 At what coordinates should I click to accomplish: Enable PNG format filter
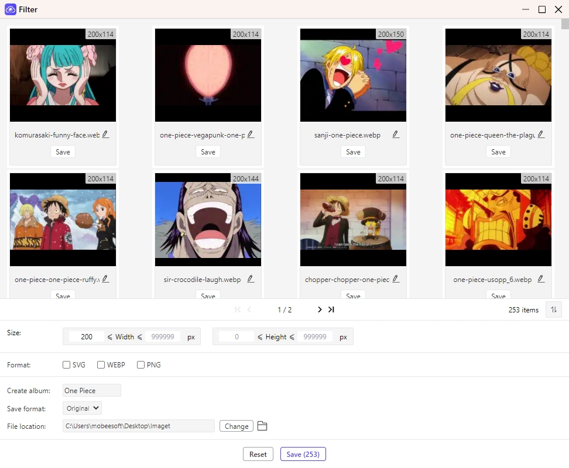141,364
